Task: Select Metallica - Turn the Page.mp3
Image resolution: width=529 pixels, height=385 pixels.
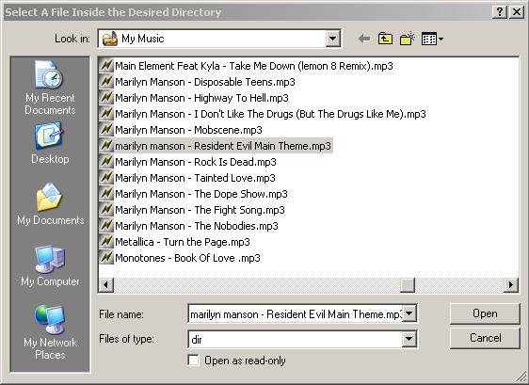Action: (x=183, y=242)
